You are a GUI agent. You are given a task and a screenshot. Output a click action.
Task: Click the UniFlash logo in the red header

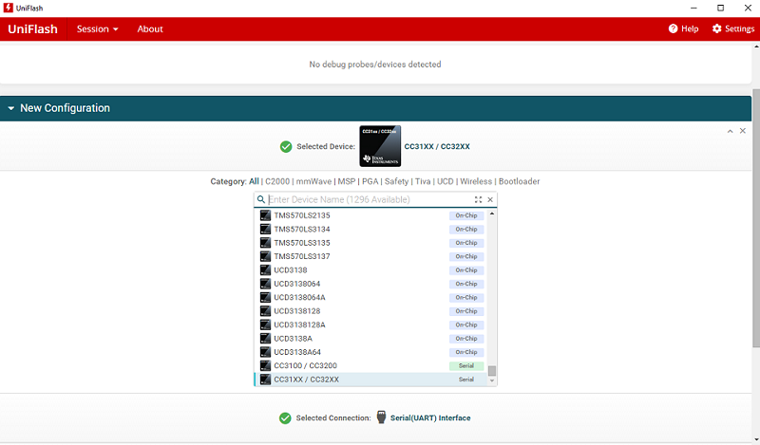pos(32,28)
